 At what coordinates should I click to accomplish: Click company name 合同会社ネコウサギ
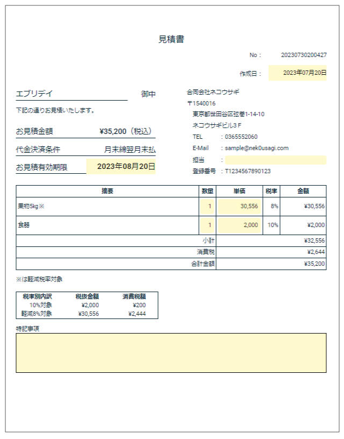(x=213, y=92)
